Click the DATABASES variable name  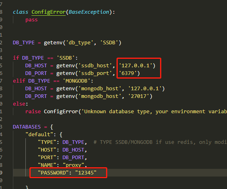[27, 127]
